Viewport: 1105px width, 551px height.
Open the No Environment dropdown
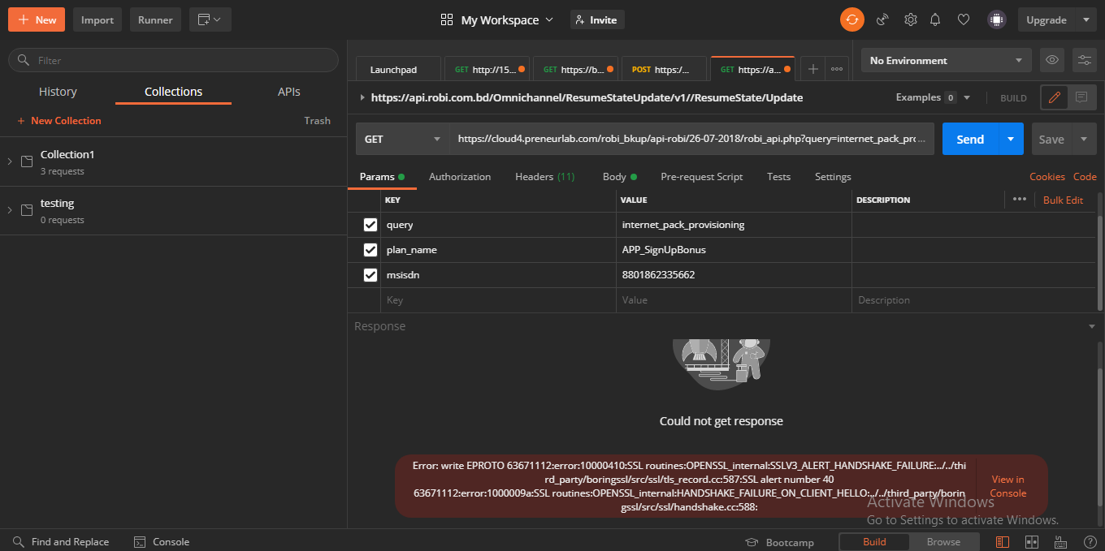(x=947, y=60)
